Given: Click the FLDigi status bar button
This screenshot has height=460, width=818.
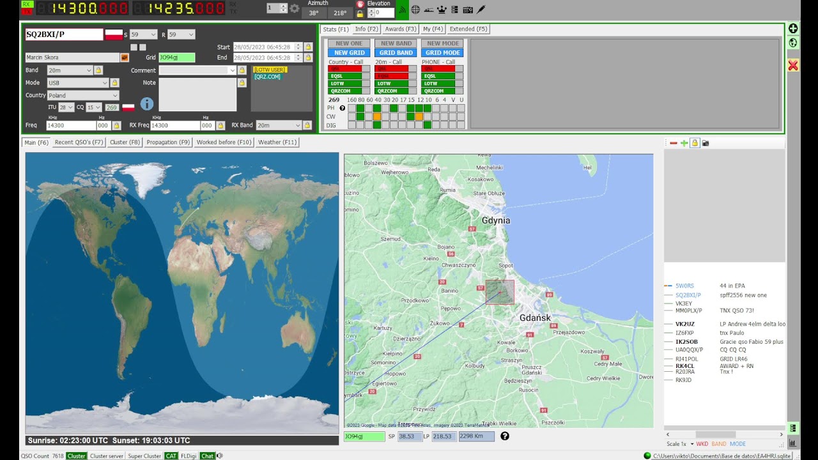Looking at the screenshot, I should 189,456.
